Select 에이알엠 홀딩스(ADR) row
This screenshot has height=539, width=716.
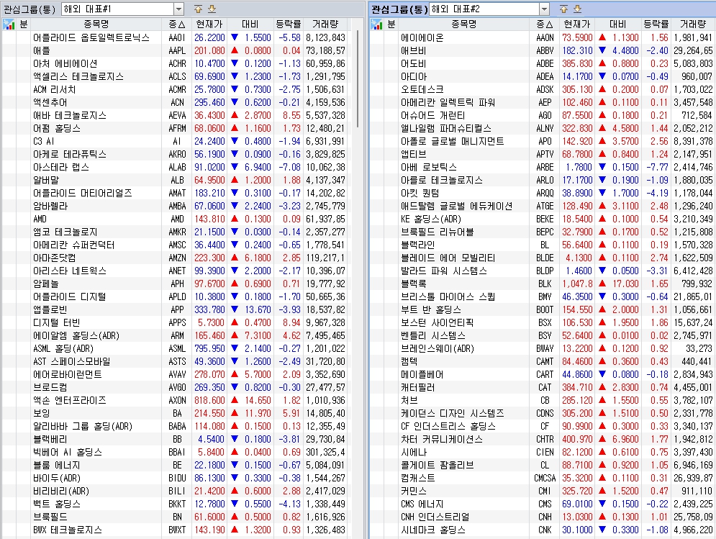pos(173,335)
